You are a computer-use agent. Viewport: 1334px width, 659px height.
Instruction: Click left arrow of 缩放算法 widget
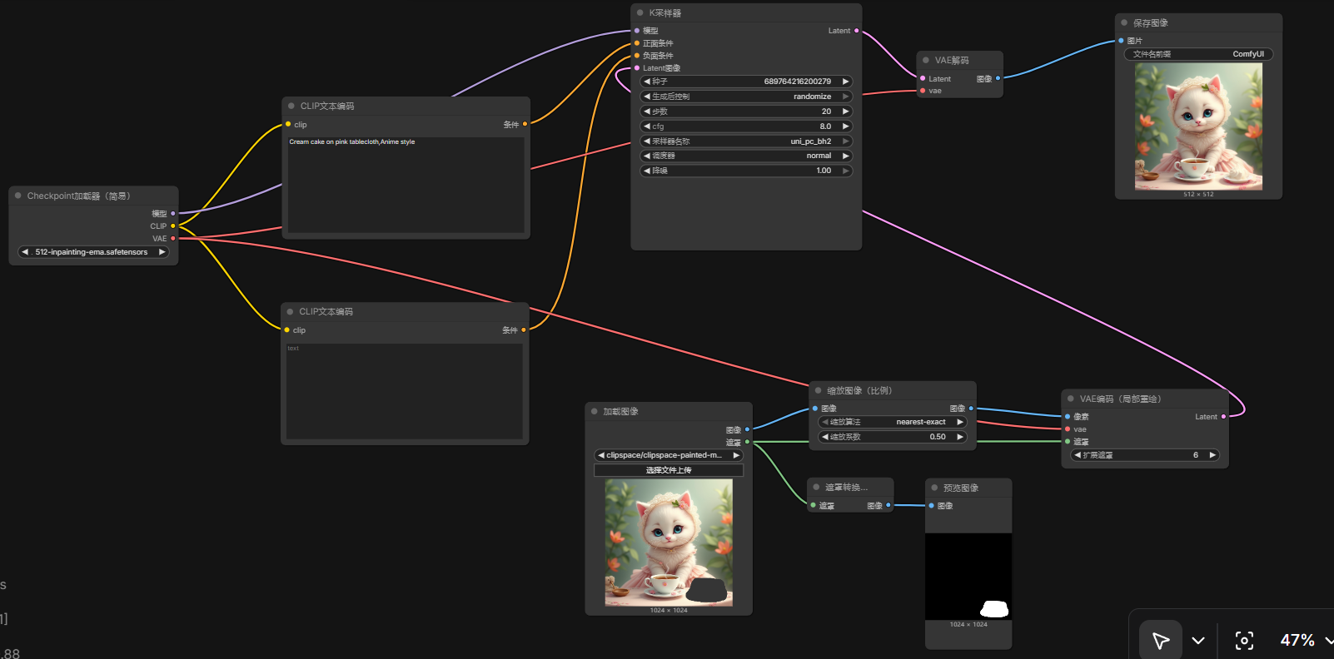coord(825,422)
